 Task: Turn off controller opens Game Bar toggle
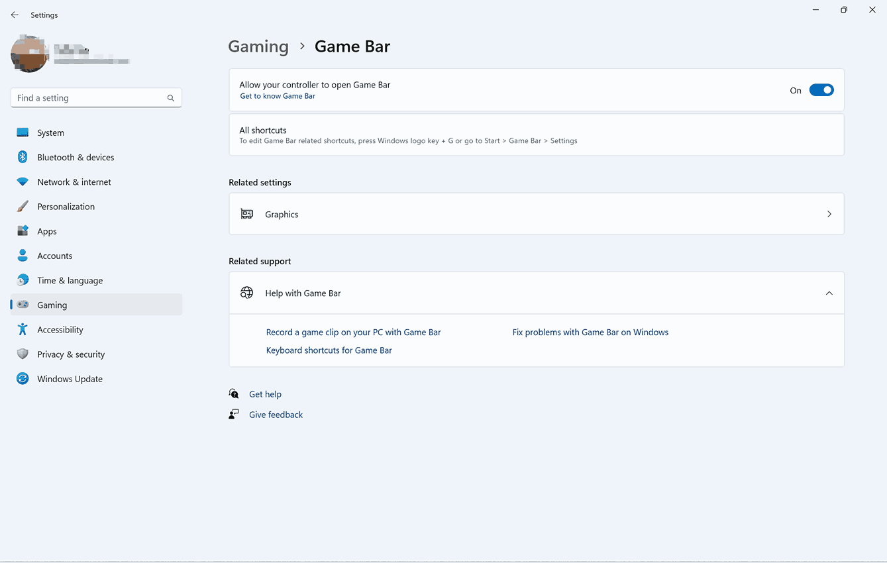point(821,90)
